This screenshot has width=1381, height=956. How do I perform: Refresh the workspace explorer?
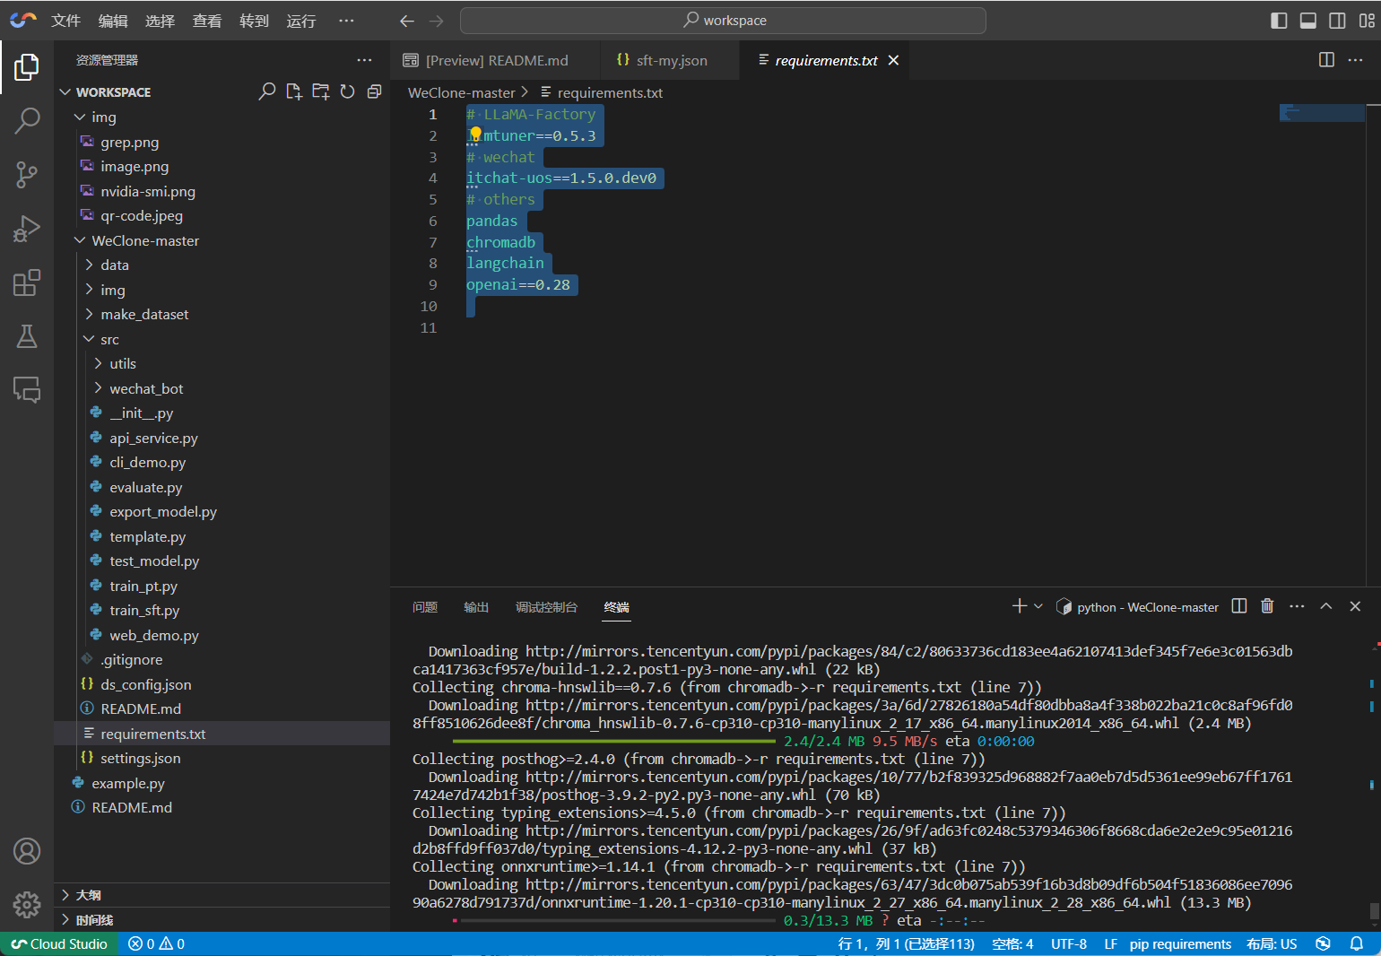[347, 91]
